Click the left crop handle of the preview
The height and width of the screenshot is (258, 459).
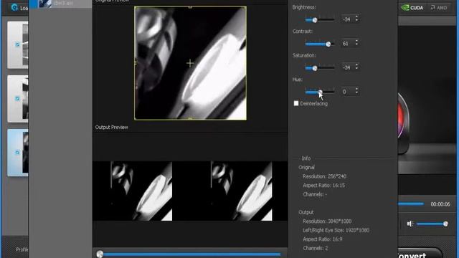tap(135, 62)
